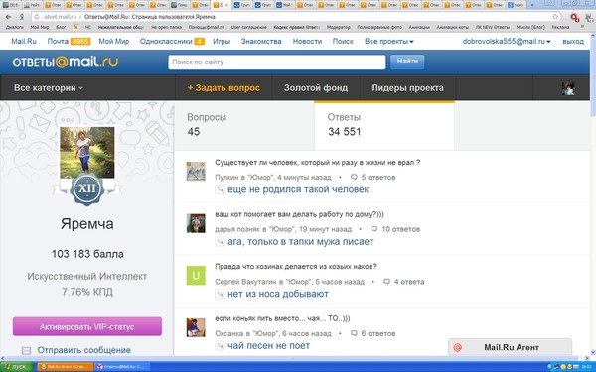Click Оксанка's avatar thumbnail
The height and width of the screenshot is (372, 596).
[x=196, y=327]
